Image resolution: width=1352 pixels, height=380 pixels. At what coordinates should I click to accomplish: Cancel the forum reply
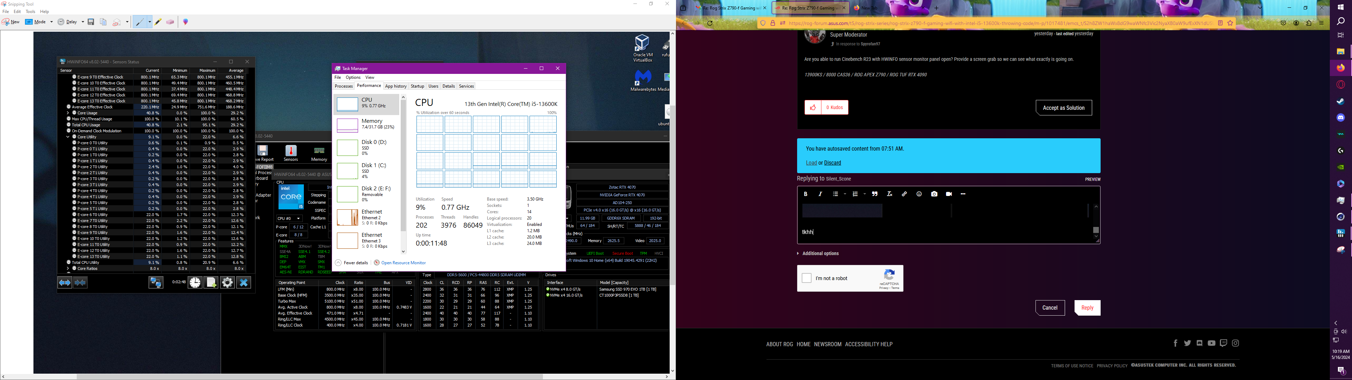(1050, 308)
